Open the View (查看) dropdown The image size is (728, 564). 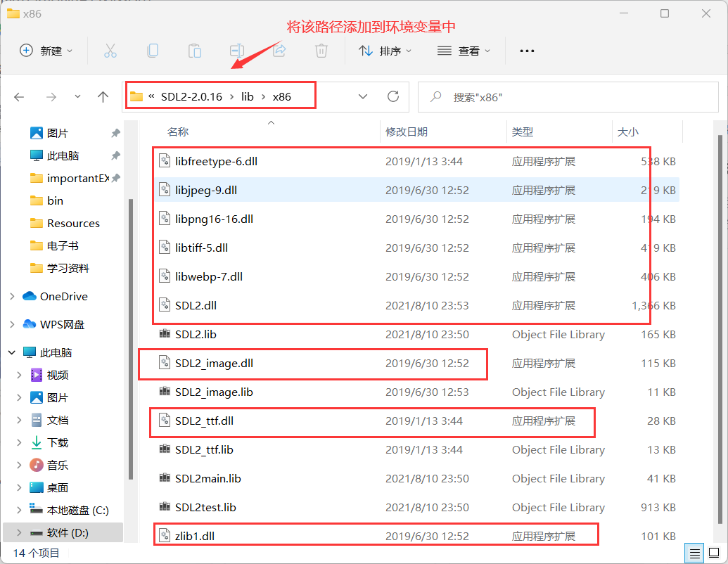pos(464,51)
